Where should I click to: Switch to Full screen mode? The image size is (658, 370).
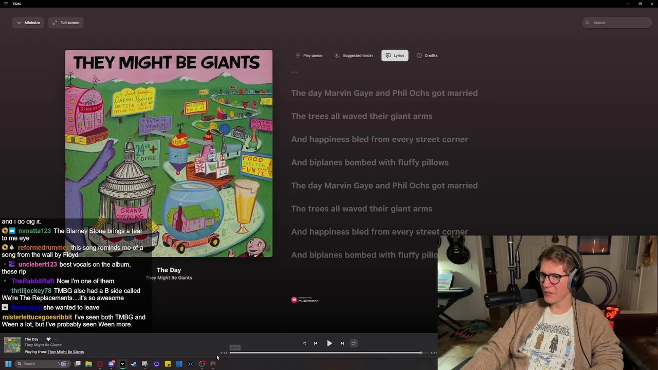pos(66,23)
